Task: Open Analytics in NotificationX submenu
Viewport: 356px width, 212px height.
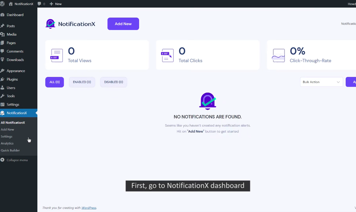Action: tap(7, 143)
